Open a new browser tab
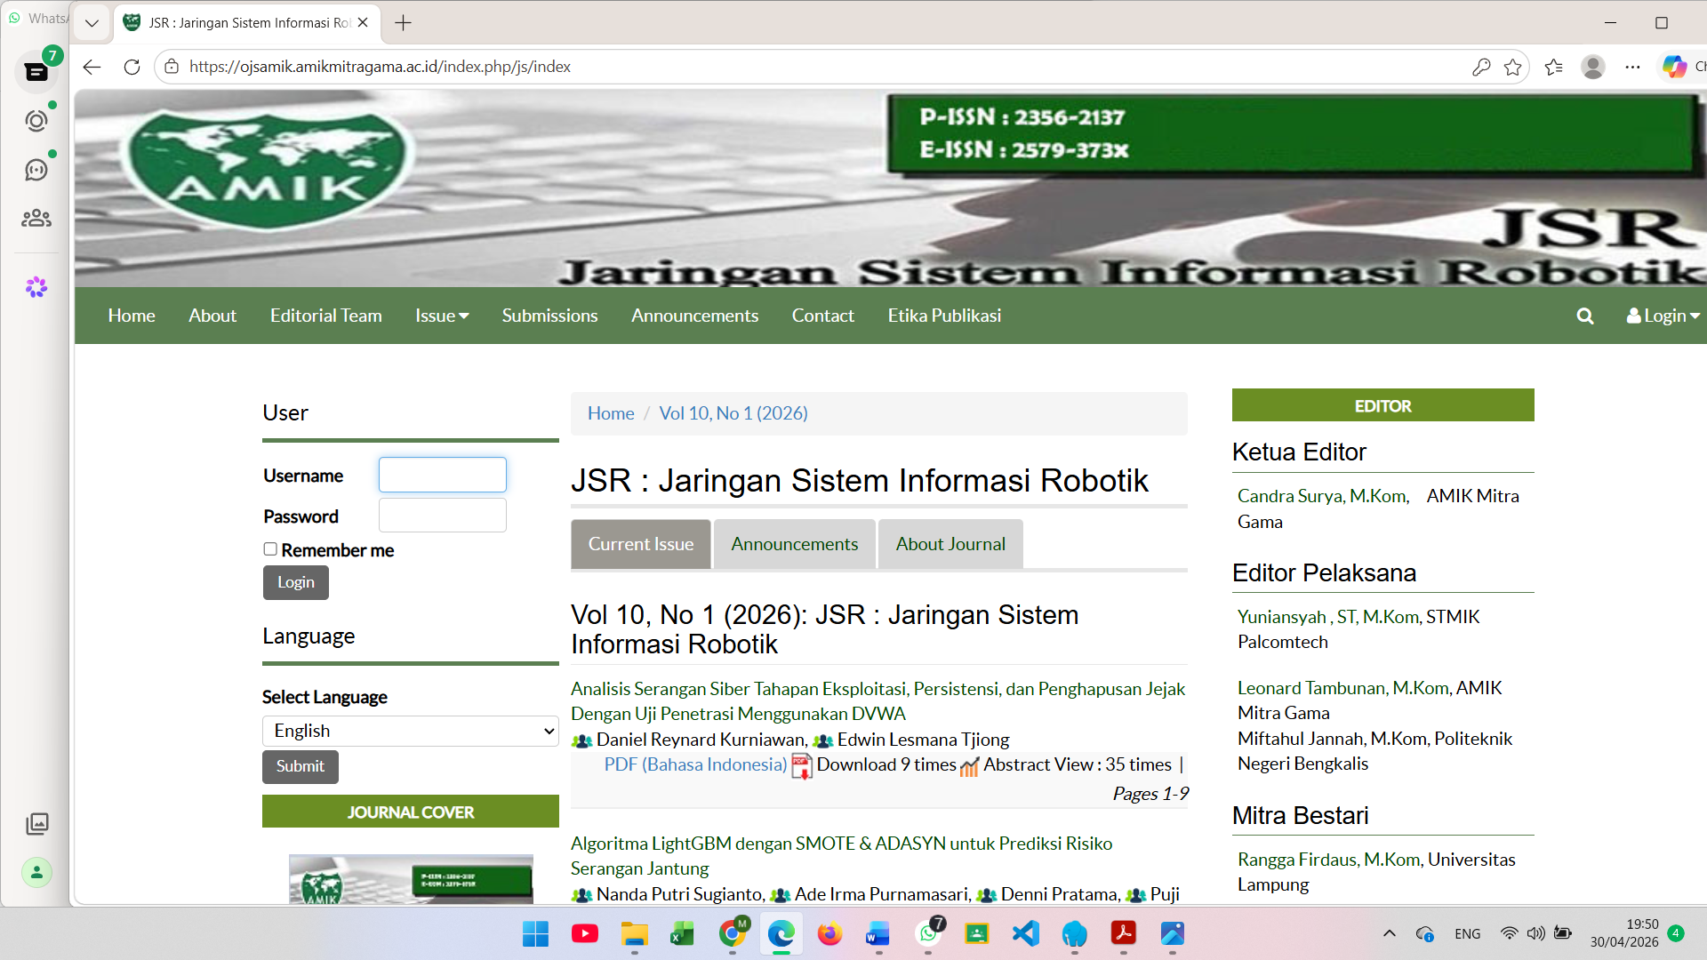 tap(404, 23)
